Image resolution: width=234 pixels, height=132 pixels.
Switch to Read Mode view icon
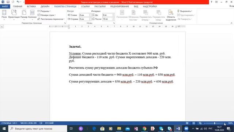(187, 123)
